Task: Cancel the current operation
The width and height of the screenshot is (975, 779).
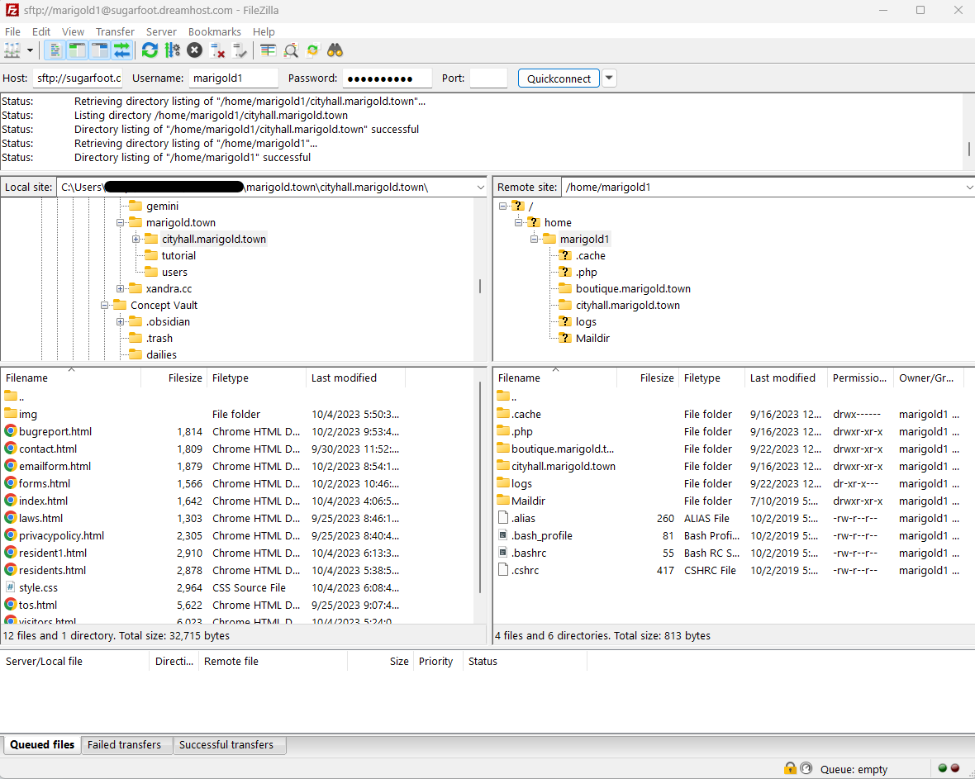Action: coord(194,50)
